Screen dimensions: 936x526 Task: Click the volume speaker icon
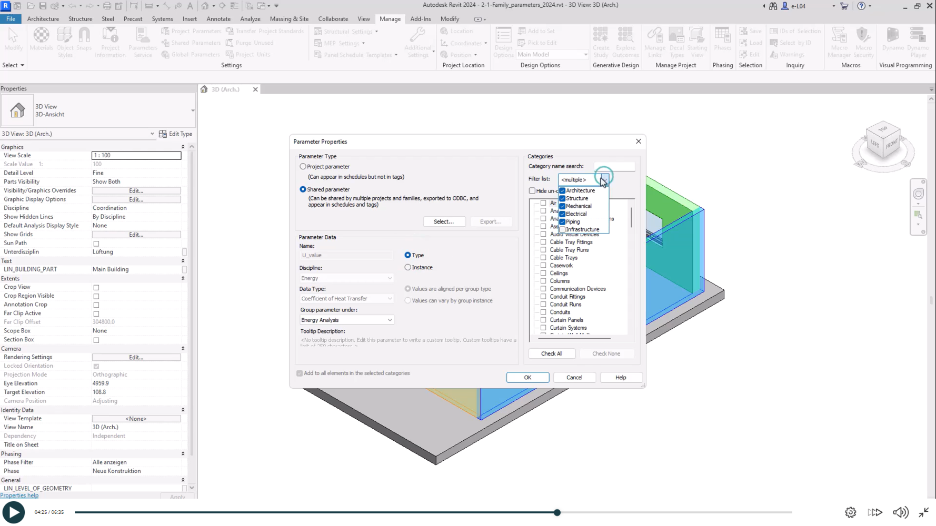pyautogui.click(x=900, y=512)
